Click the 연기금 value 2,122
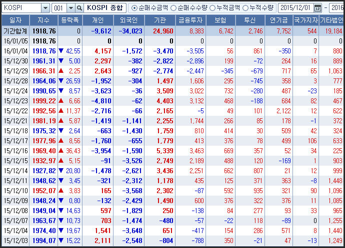Viewport: 345px width, 248px height. (x=283, y=111)
